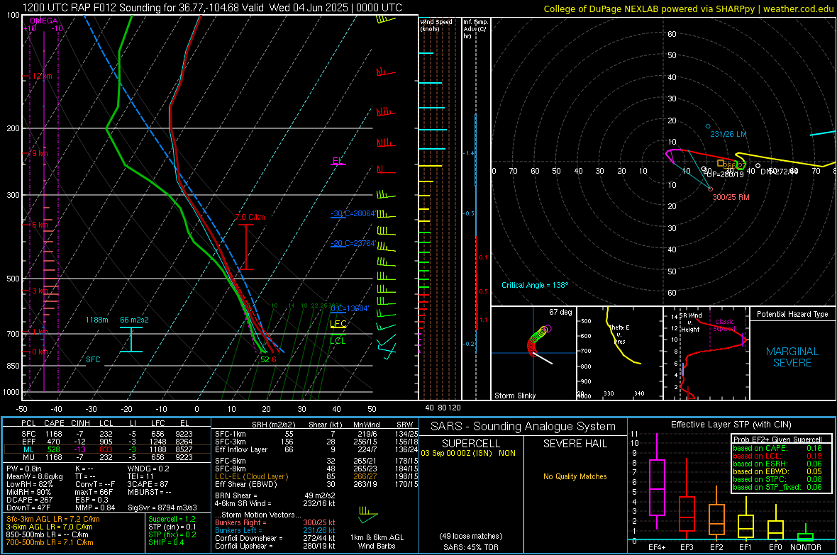The height and width of the screenshot is (555, 837).
Task: Click the 'STP (cin) = 0.1' value
Action: [172, 527]
